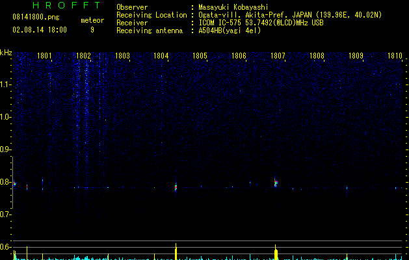
Task: Click the meteor count label
Action: click(92, 20)
